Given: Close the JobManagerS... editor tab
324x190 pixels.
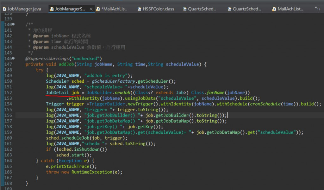Looking at the screenshot, I should (x=91, y=9).
